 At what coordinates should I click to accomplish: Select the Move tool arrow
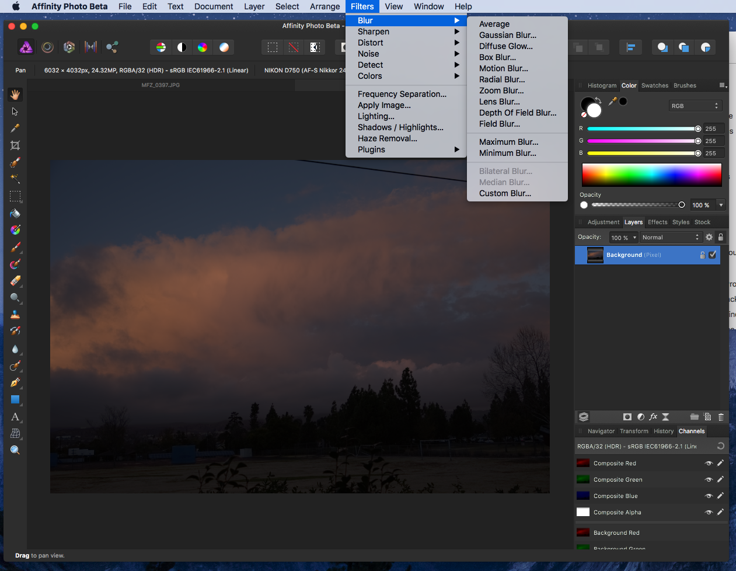coord(15,112)
